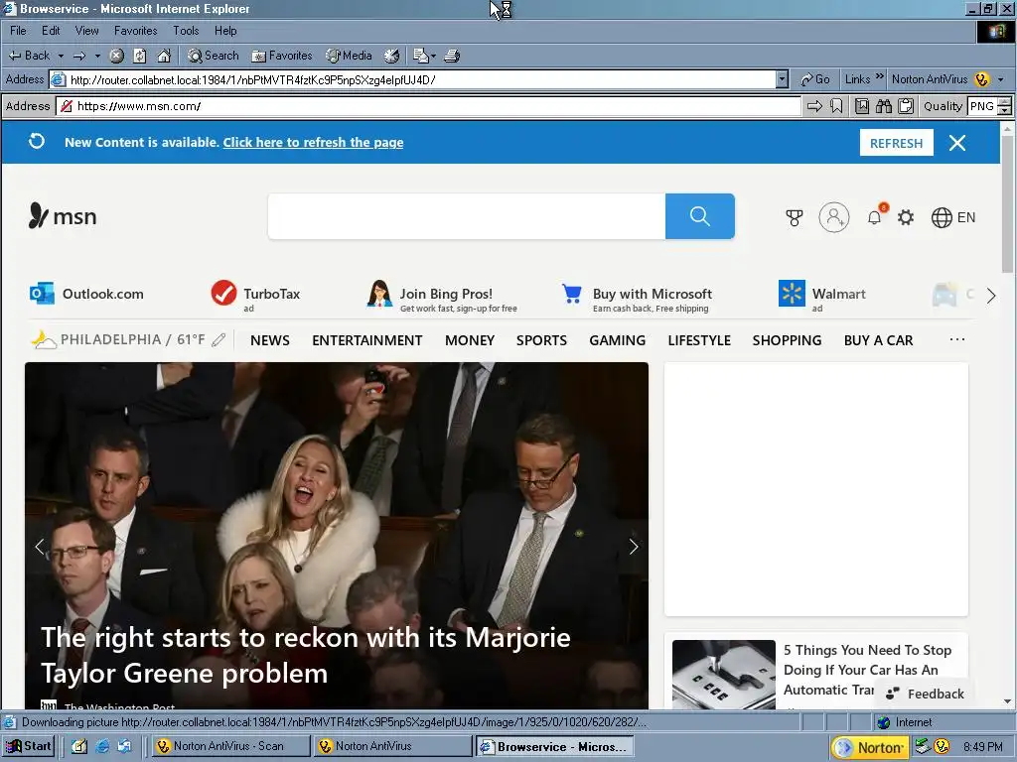Select the ENTERTAINMENT tab
Image resolution: width=1017 pixels, height=762 pixels.
coord(367,340)
